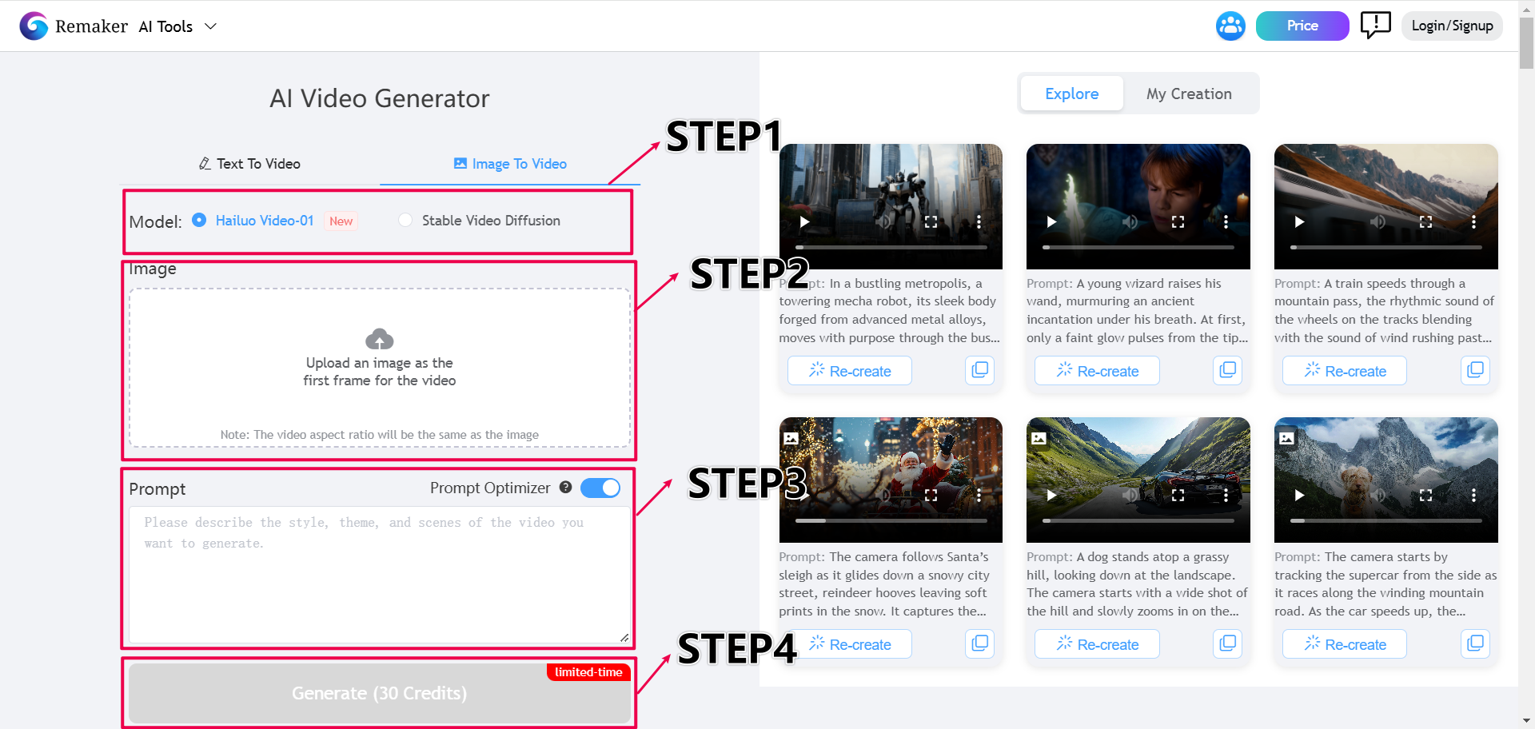Re-create the mecha robot video
The height and width of the screenshot is (729, 1535).
pos(850,371)
